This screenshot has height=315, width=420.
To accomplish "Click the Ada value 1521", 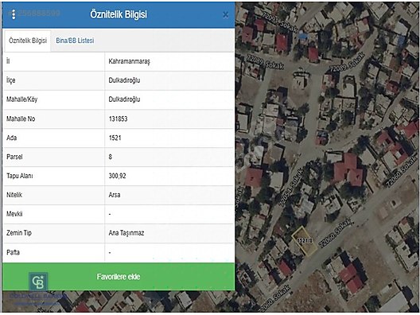I will click(115, 138).
